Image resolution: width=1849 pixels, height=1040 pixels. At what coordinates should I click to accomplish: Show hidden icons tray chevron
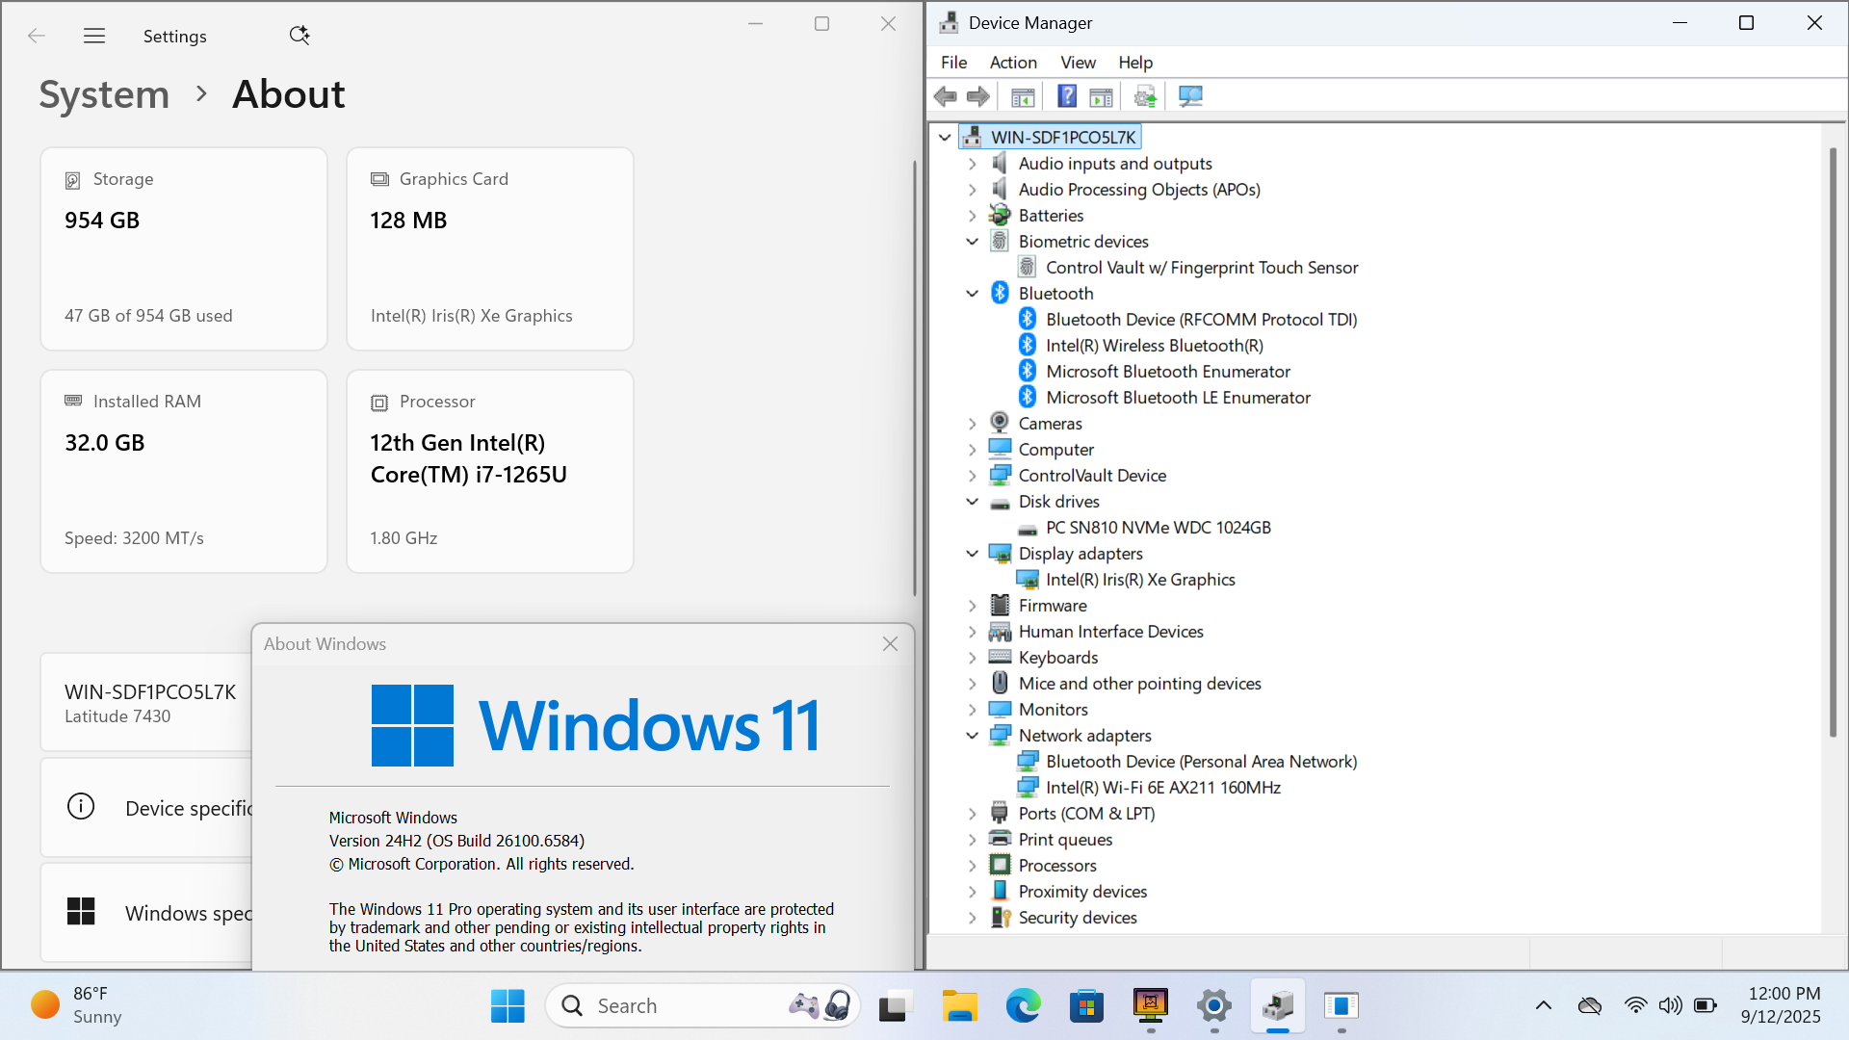coord(1544,1006)
